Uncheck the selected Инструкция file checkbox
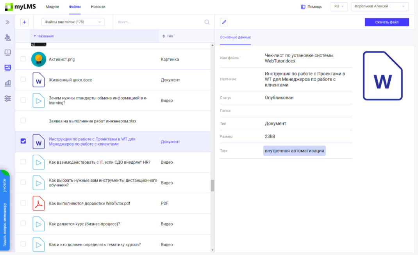The image size is (418, 255). point(23,141)
